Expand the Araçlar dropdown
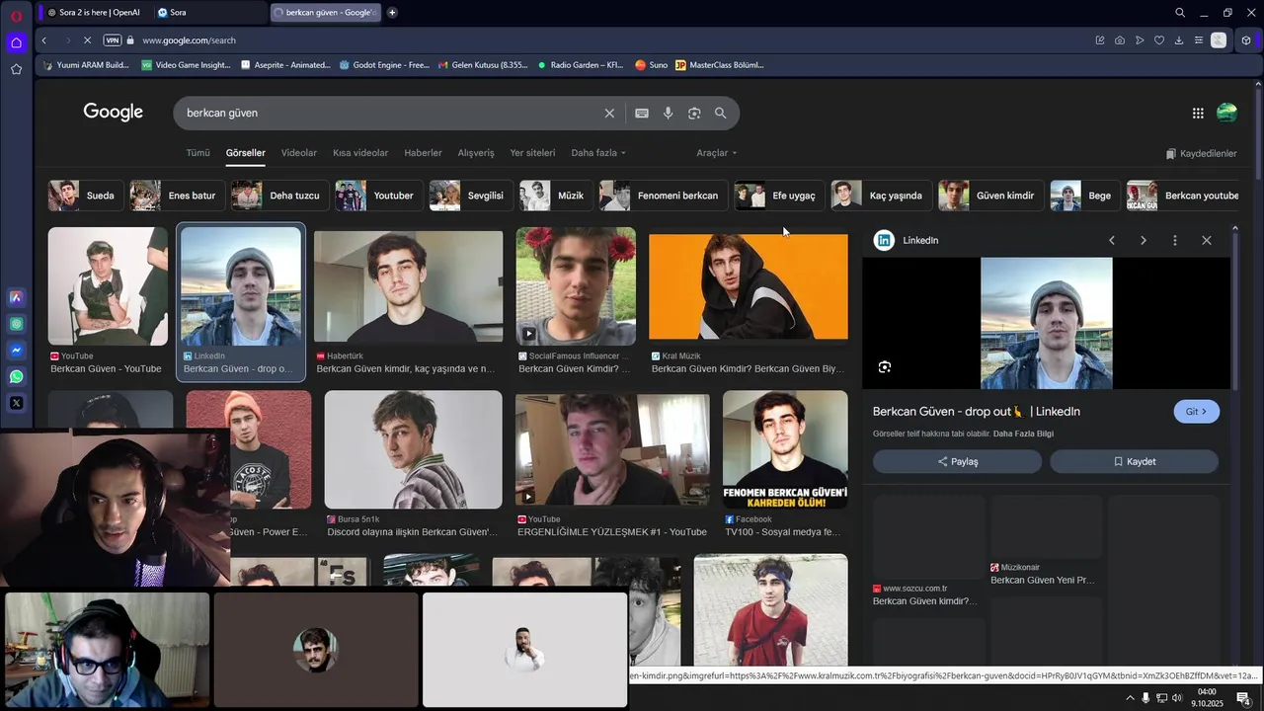Image resolution: width=1264 pixels, height=711 pixels. [717, 153]
